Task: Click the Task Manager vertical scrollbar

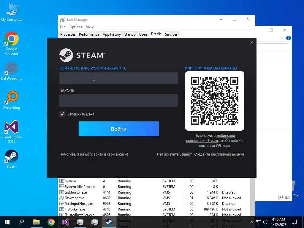Action: 252,197
